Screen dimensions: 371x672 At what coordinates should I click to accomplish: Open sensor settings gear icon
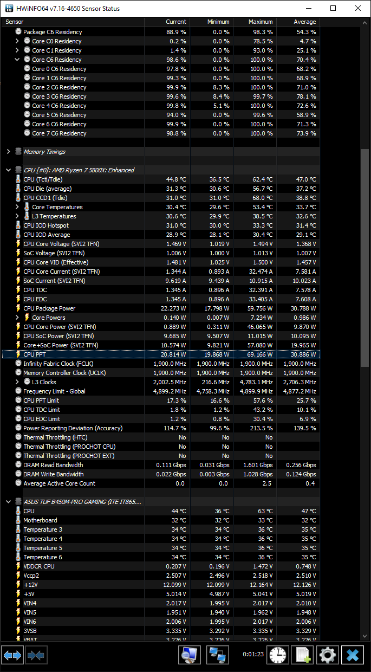tap(328, 655)
